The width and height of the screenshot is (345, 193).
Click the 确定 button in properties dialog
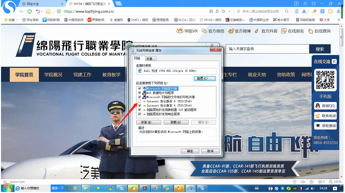[190, 151]
